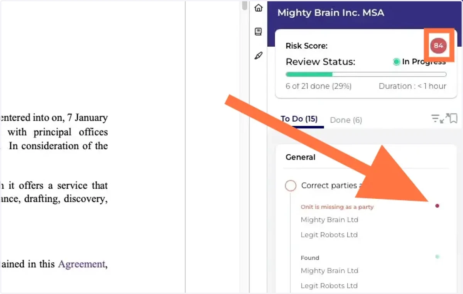Click the Found label

pyautogui.click(x=310, y=258)
